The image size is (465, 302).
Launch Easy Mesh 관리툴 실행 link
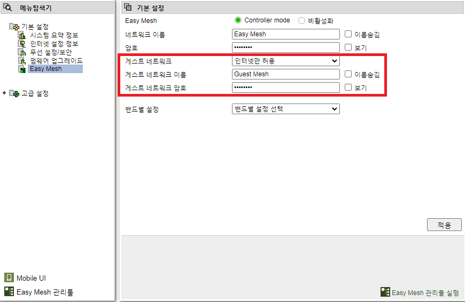coord(425,292)
